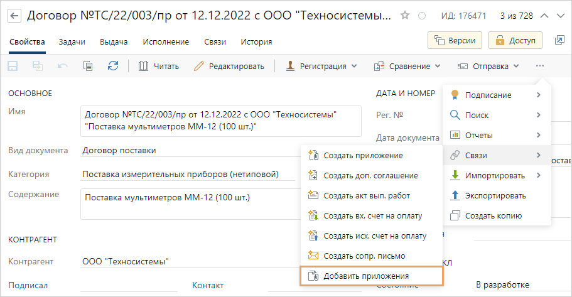Image resolution: width=572 pixels, height=297 pixels.
Task: Select Добавить приложения menu item
Action: pyautogui.click(x=372, y=276)
